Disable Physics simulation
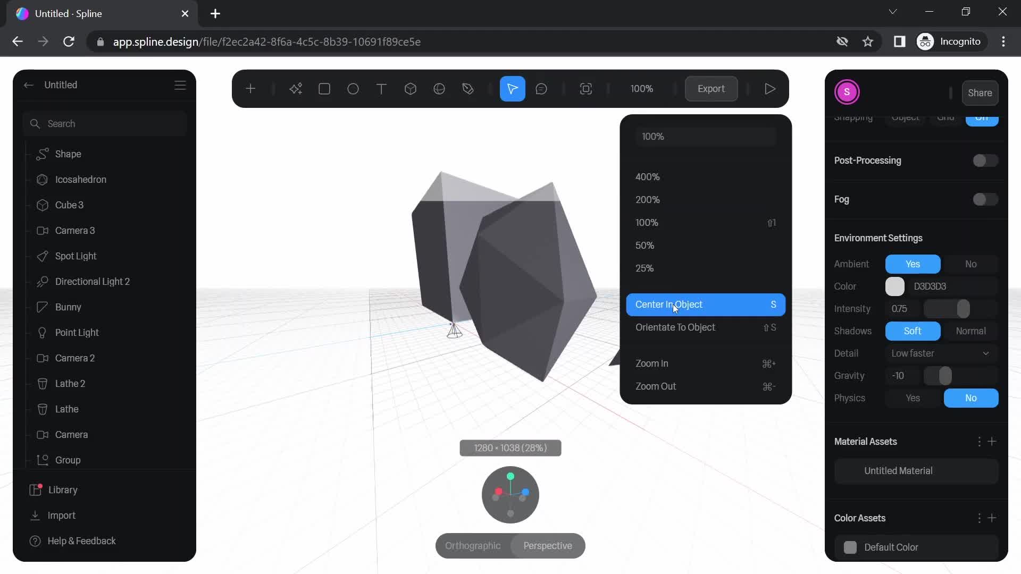1021x574 pixels. point(970,398)
